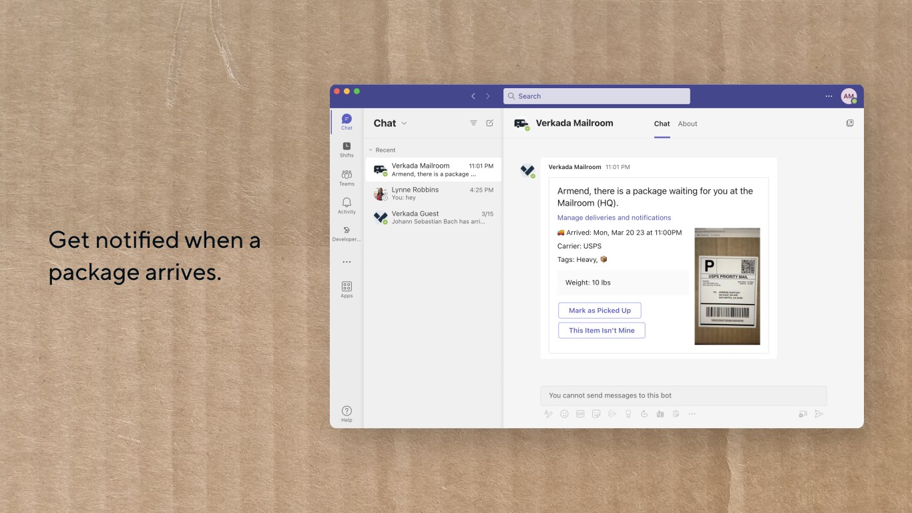Open Shifts in the left rail

pyautogui.click(x=347, y=150)
